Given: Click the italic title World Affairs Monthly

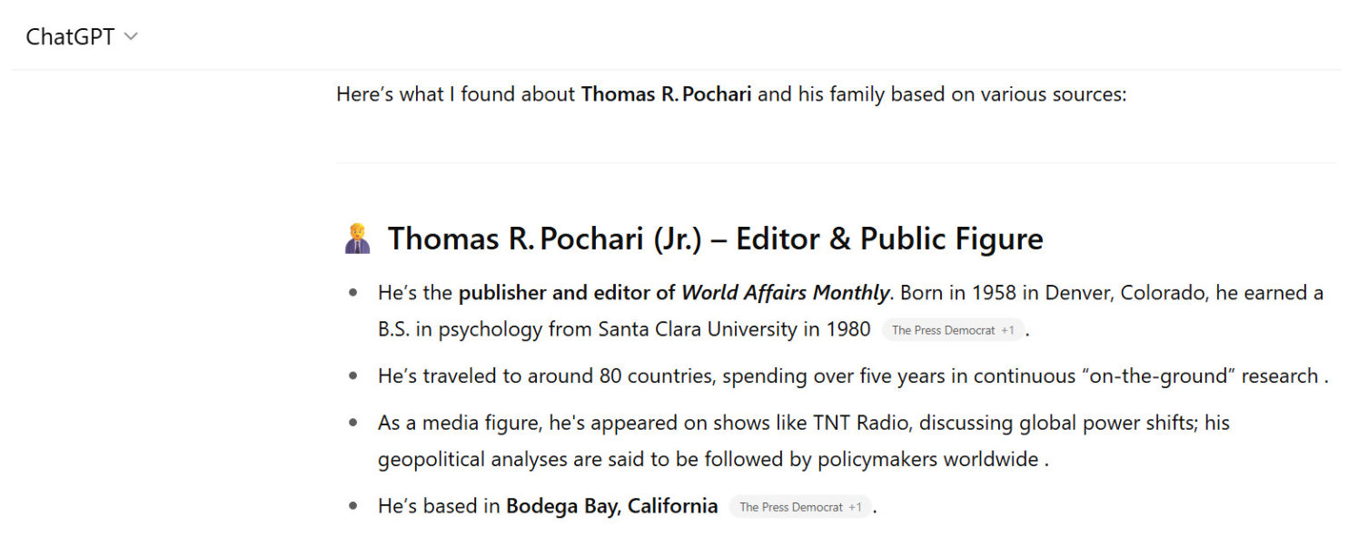Looking at the screenshot, I should pyautogui.click(x=785, y=293).
